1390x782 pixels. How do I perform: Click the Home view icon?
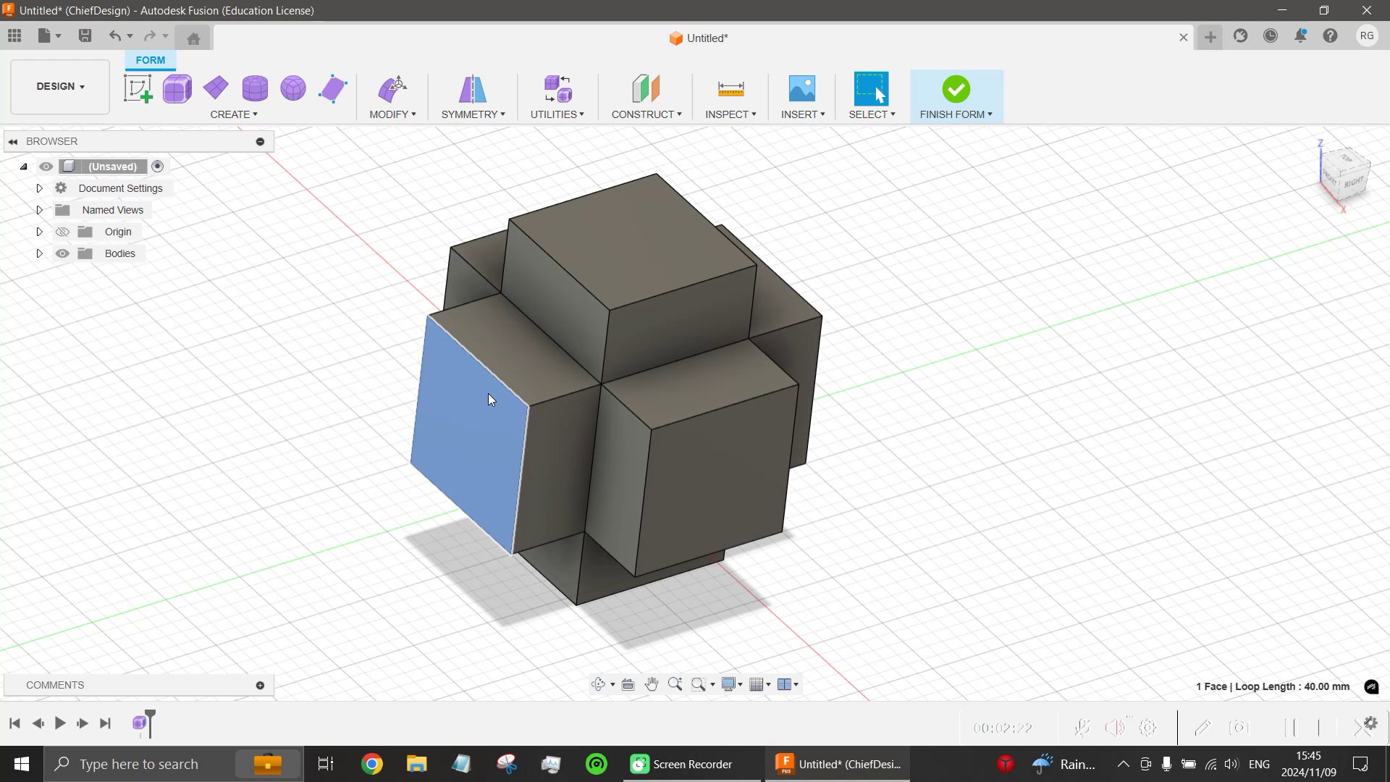coord(193,38)
